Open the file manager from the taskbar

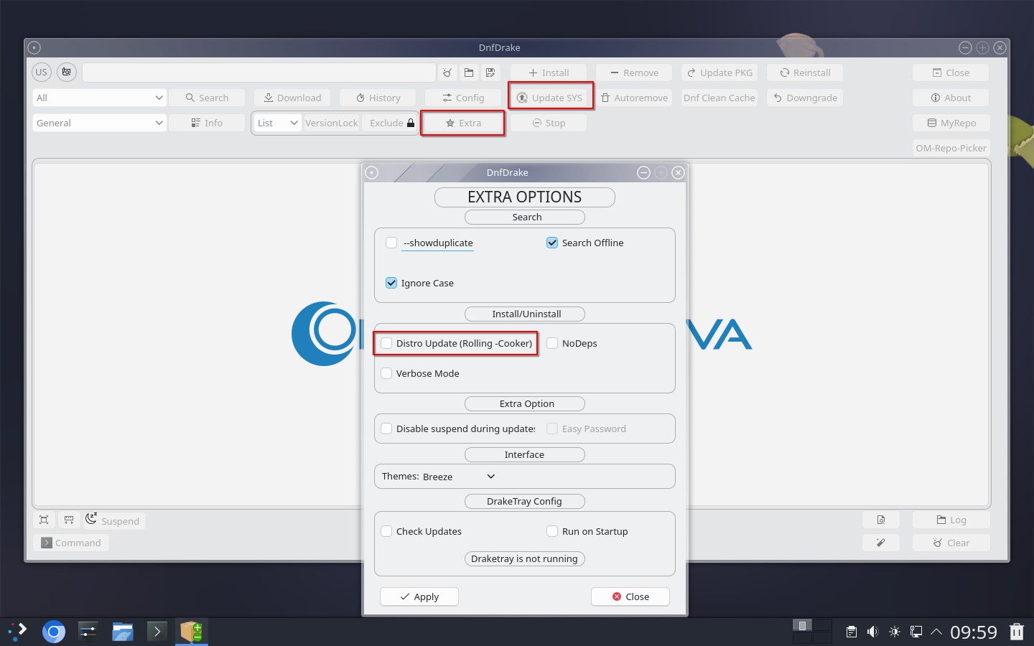123,632
